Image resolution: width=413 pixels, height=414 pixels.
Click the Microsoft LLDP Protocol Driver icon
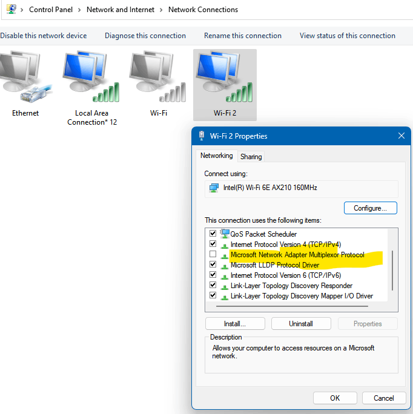tap(224, 266)
